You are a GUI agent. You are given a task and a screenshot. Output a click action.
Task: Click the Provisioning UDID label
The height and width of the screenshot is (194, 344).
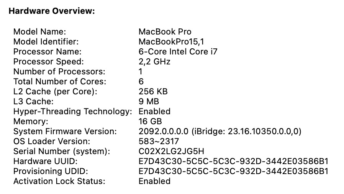tap(51, 171)
